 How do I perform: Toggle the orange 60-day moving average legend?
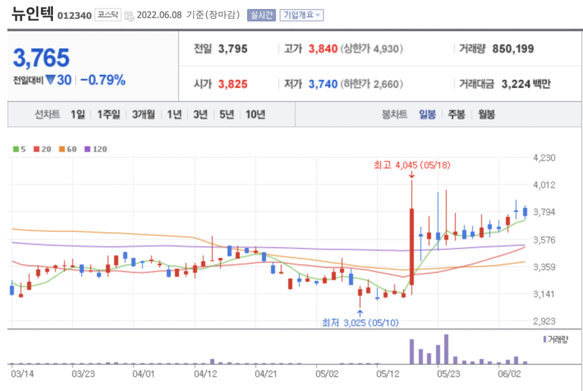tap(67, 149)
